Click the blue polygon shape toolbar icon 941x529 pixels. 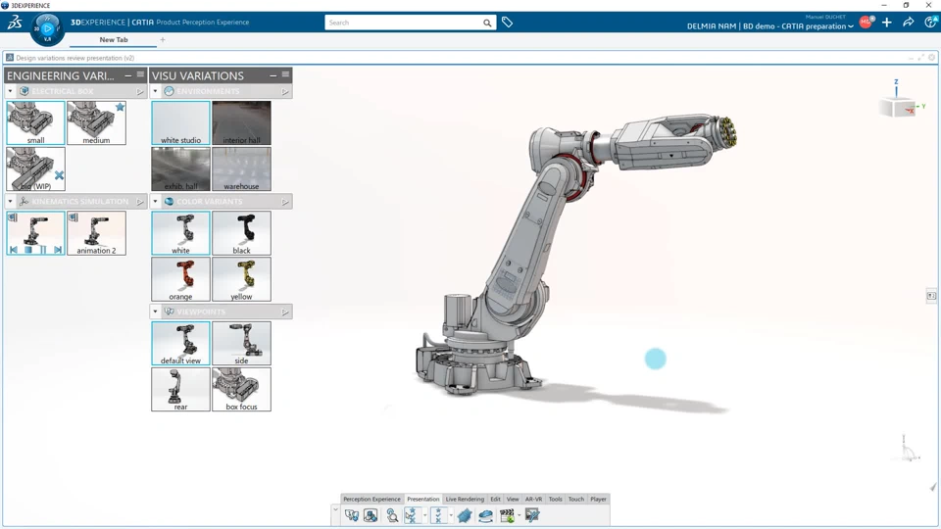(465, 515)
